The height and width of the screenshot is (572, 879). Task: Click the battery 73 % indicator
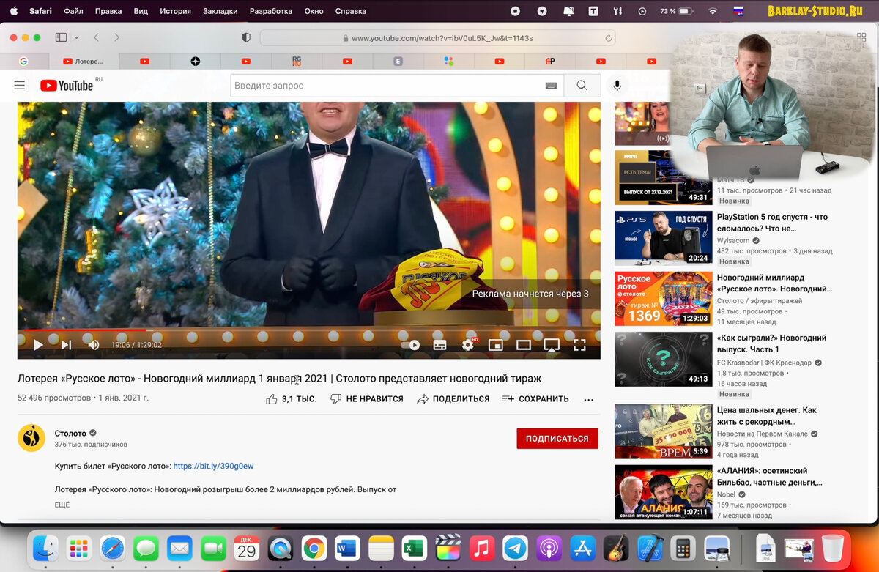point(675,11)
